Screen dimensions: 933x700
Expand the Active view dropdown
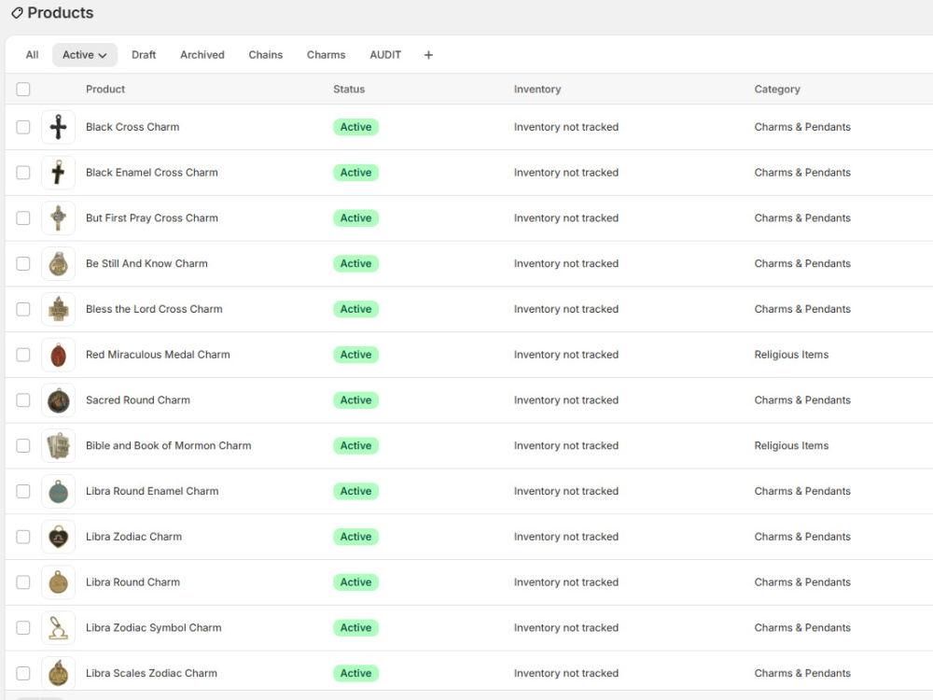85,55
